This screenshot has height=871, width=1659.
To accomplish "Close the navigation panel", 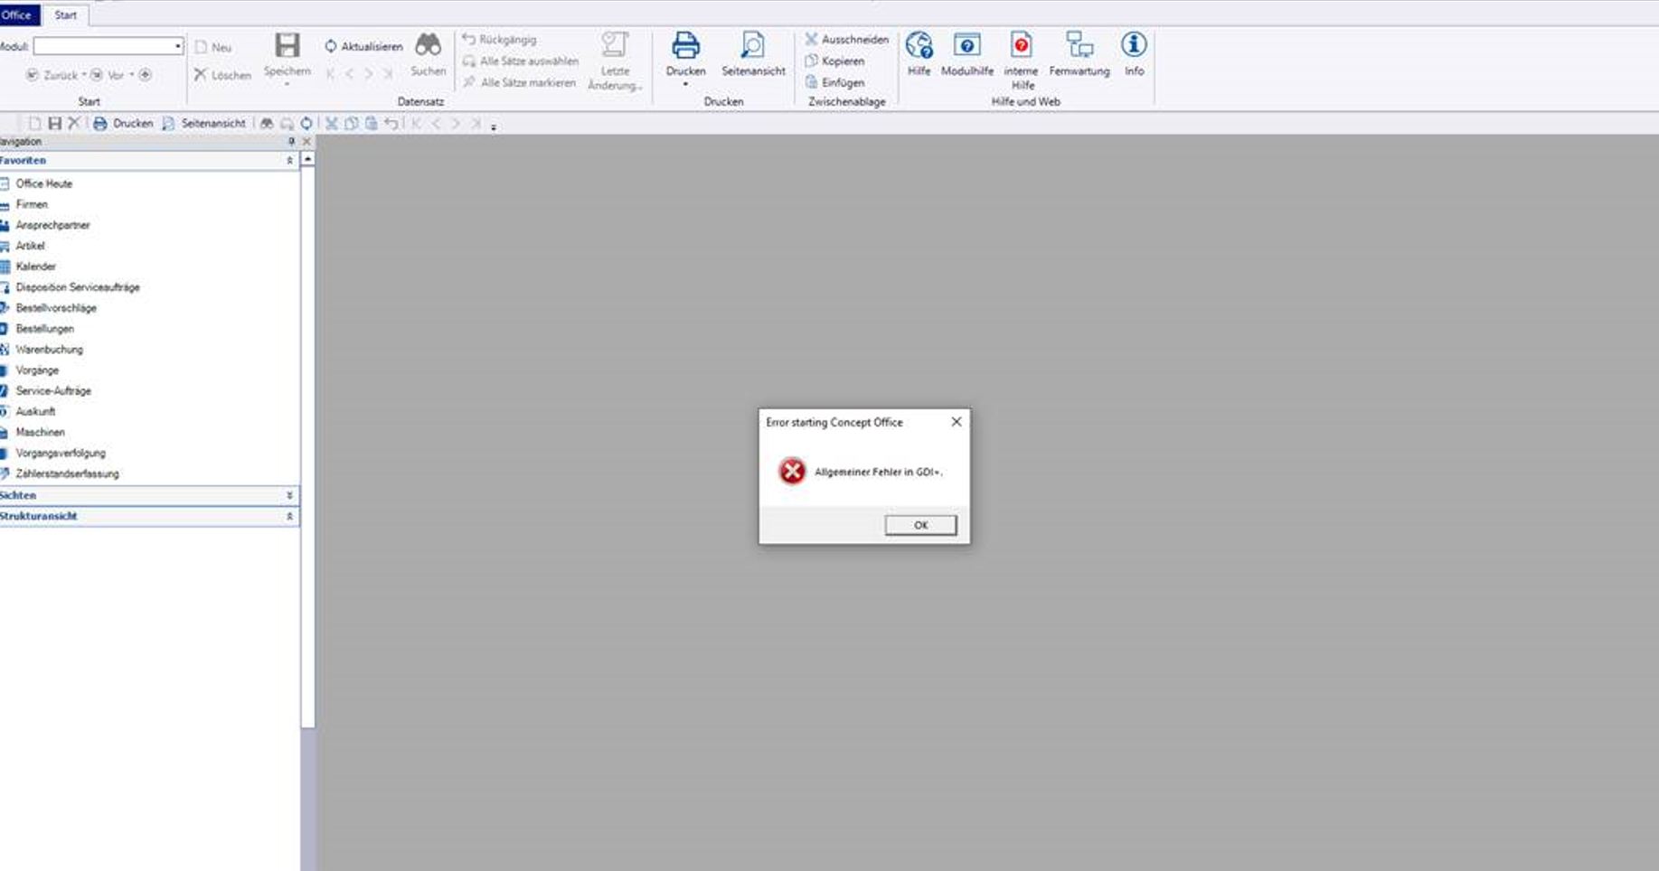I will click(306, 142).
